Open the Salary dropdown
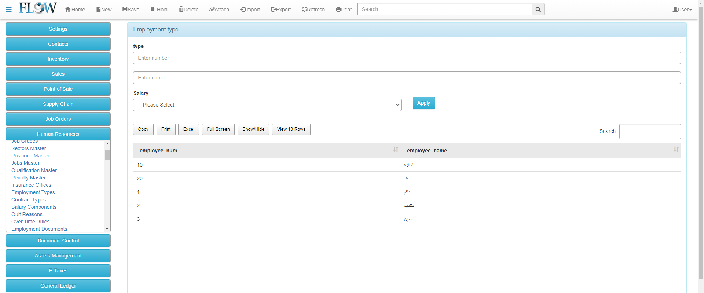Screen dimensions: 704x293 (x=267, y=105)
